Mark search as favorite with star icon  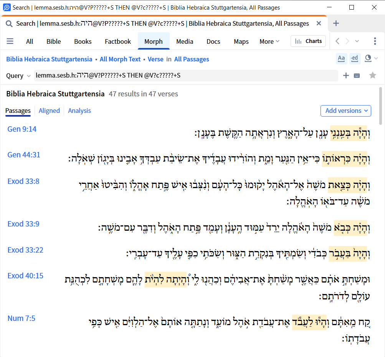[x=373, y=75]
